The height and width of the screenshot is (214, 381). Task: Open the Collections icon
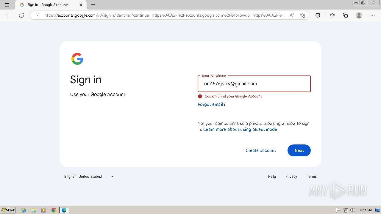coord(345,15)
